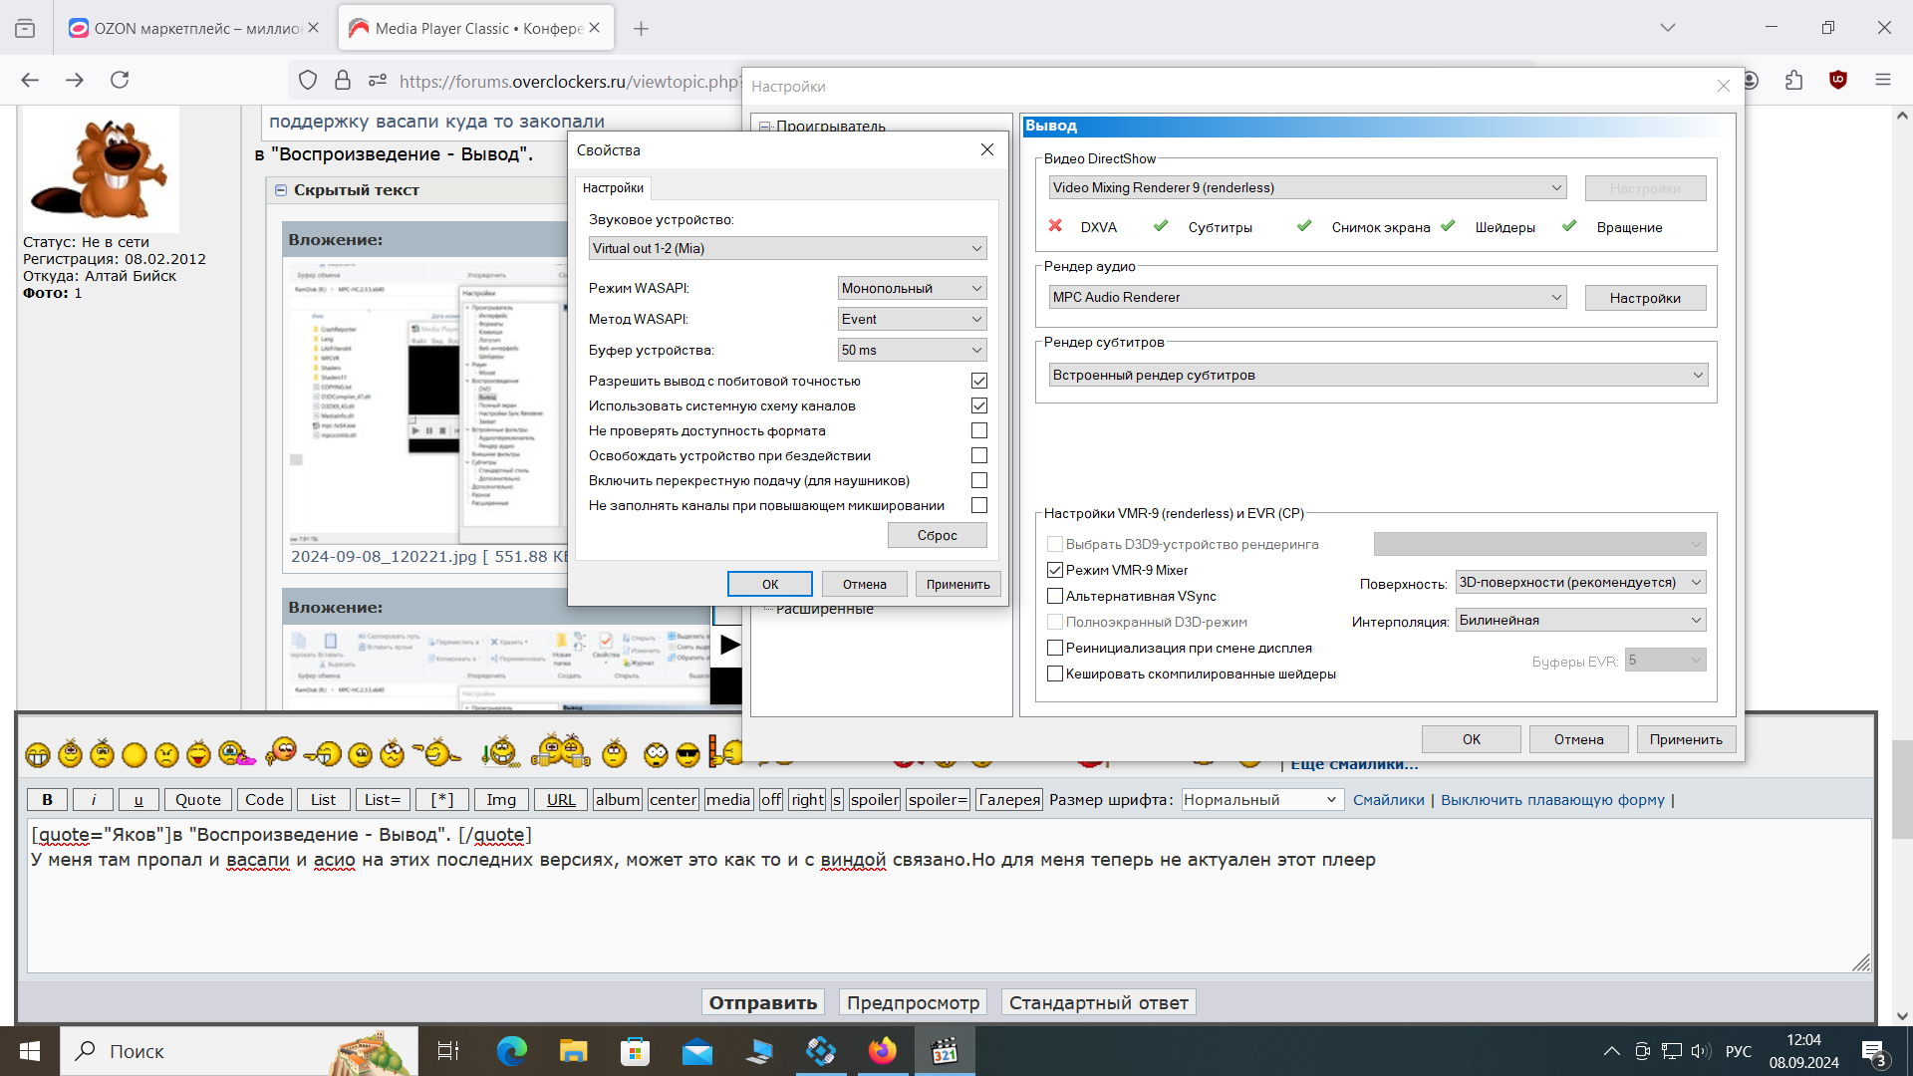Insert the sunglasses smiley emoticon
The height and width of the screenshot is (1076, 1913).
point(687,755)
